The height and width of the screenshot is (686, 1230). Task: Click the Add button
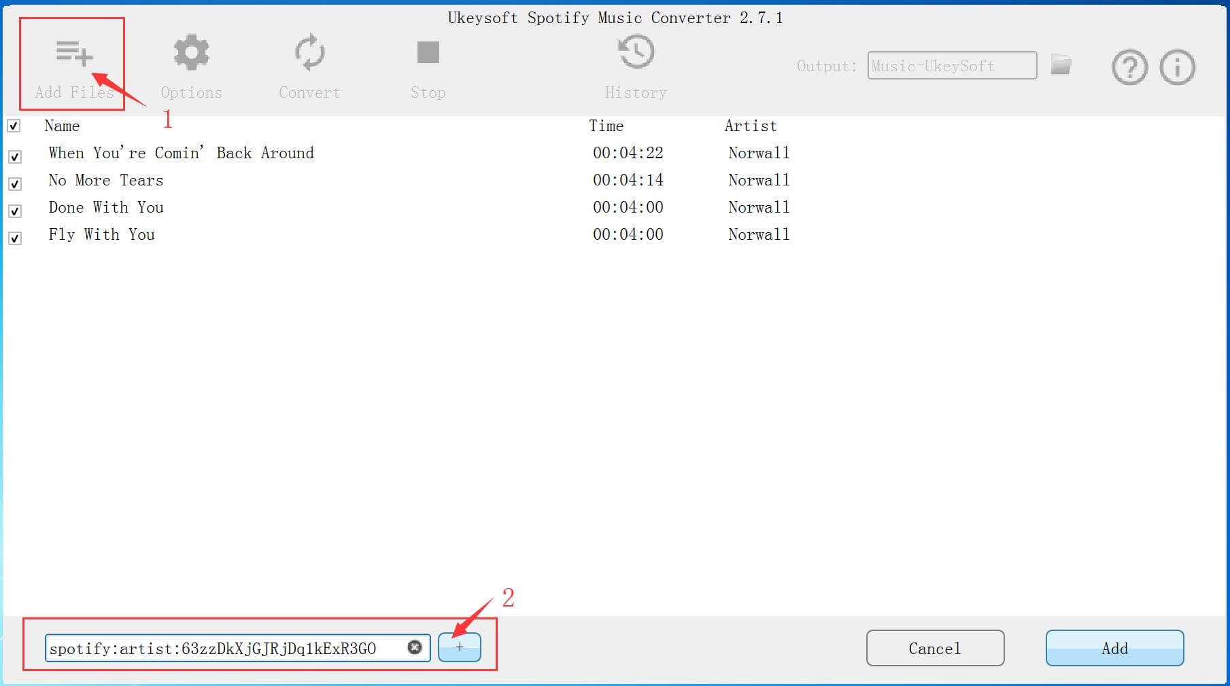tap(1114, 648)
